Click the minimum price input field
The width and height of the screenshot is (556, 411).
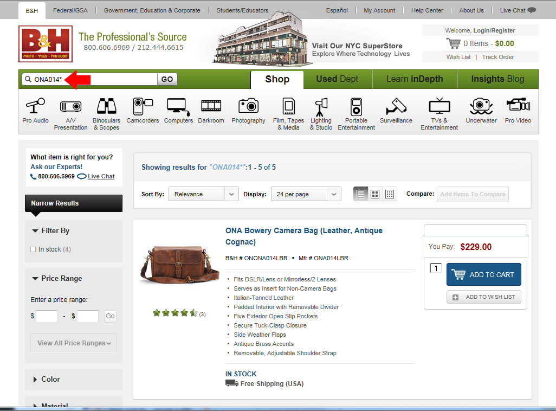click(47, 316)
